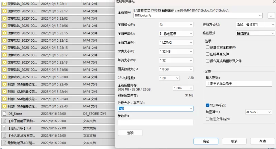Click the DS_STORE 文件 type cell
The height and width of the screenshot is (149, 276).
95,114
